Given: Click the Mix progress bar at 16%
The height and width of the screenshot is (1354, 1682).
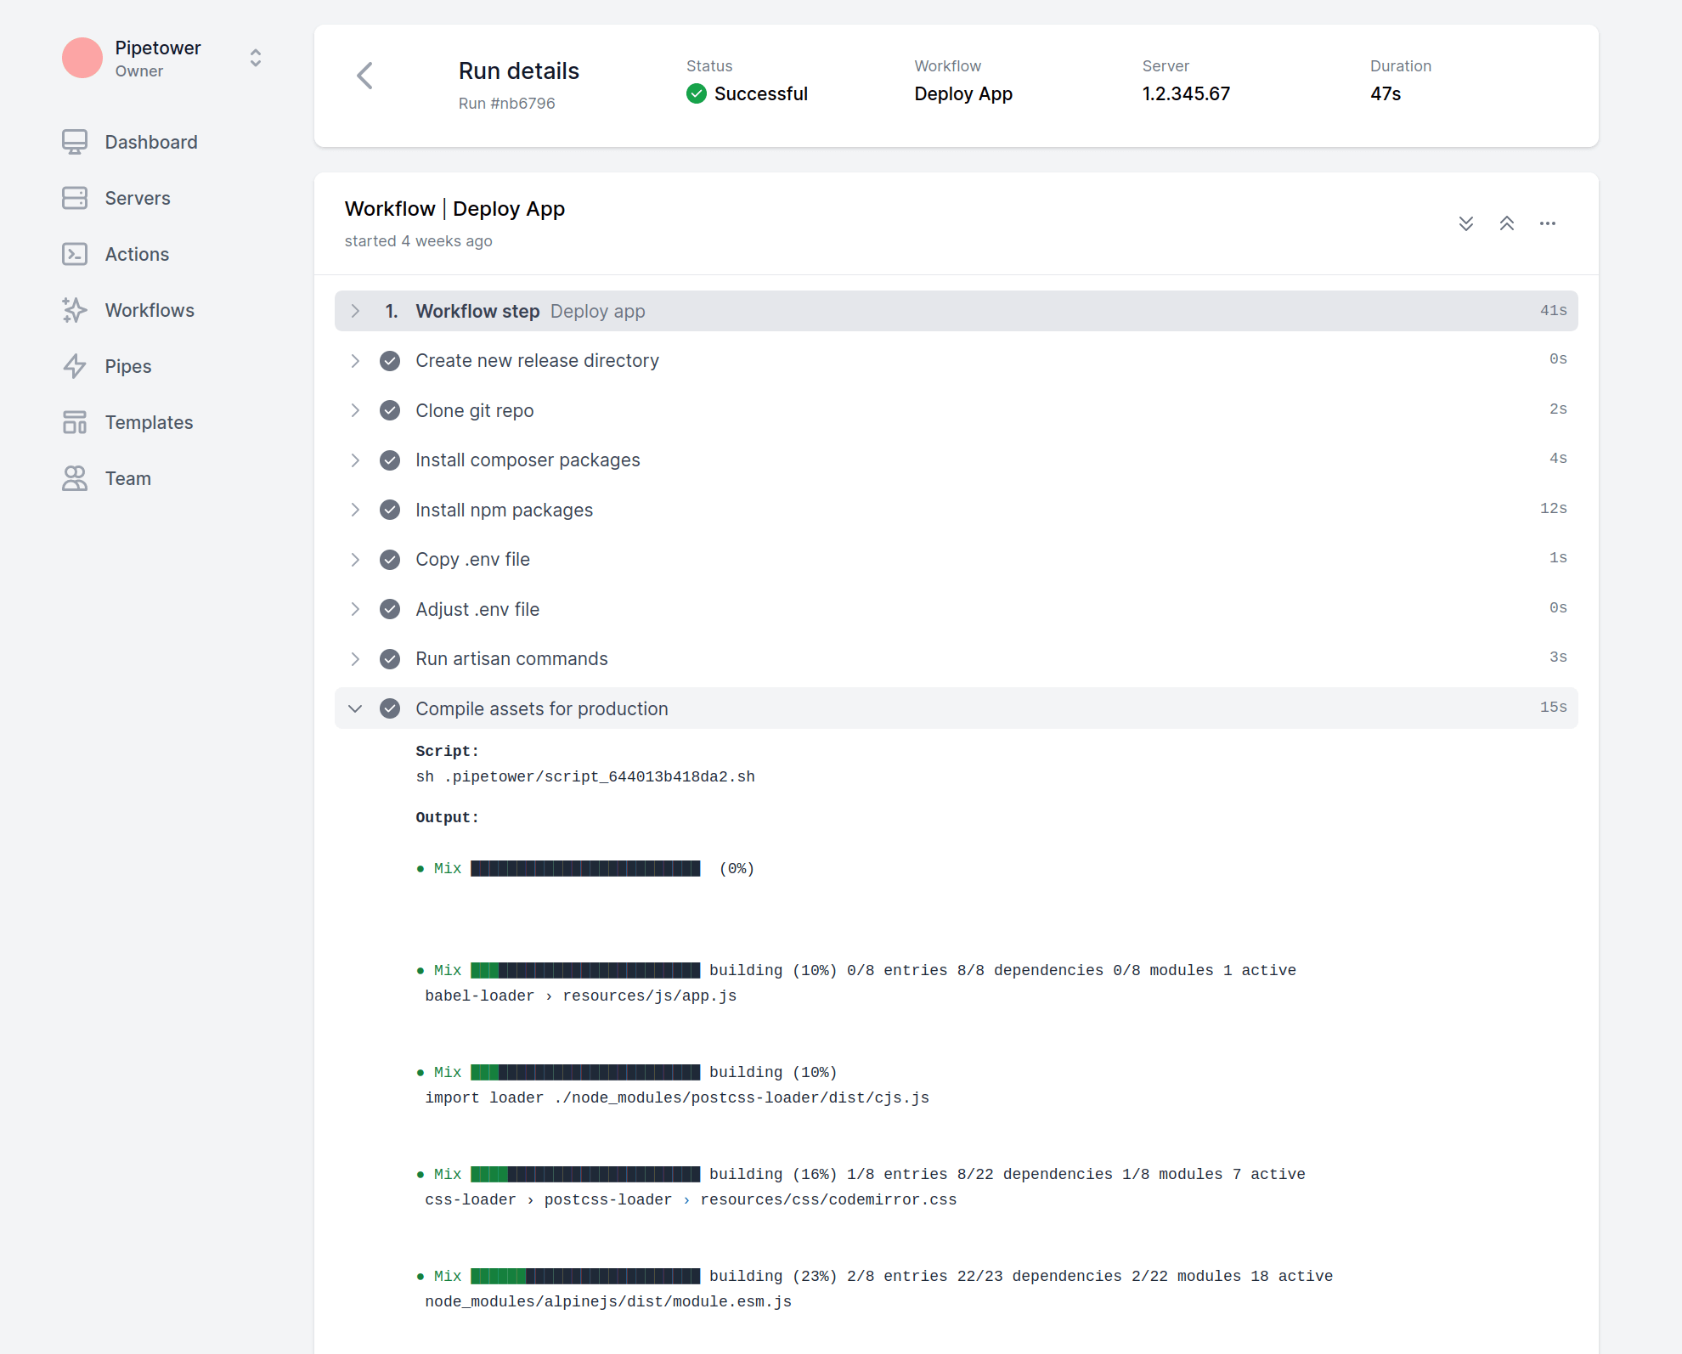Looking at the screenshot, I should 585,1174.
